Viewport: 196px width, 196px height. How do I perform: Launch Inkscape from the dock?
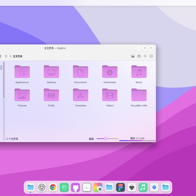click(x=132, y=187)
